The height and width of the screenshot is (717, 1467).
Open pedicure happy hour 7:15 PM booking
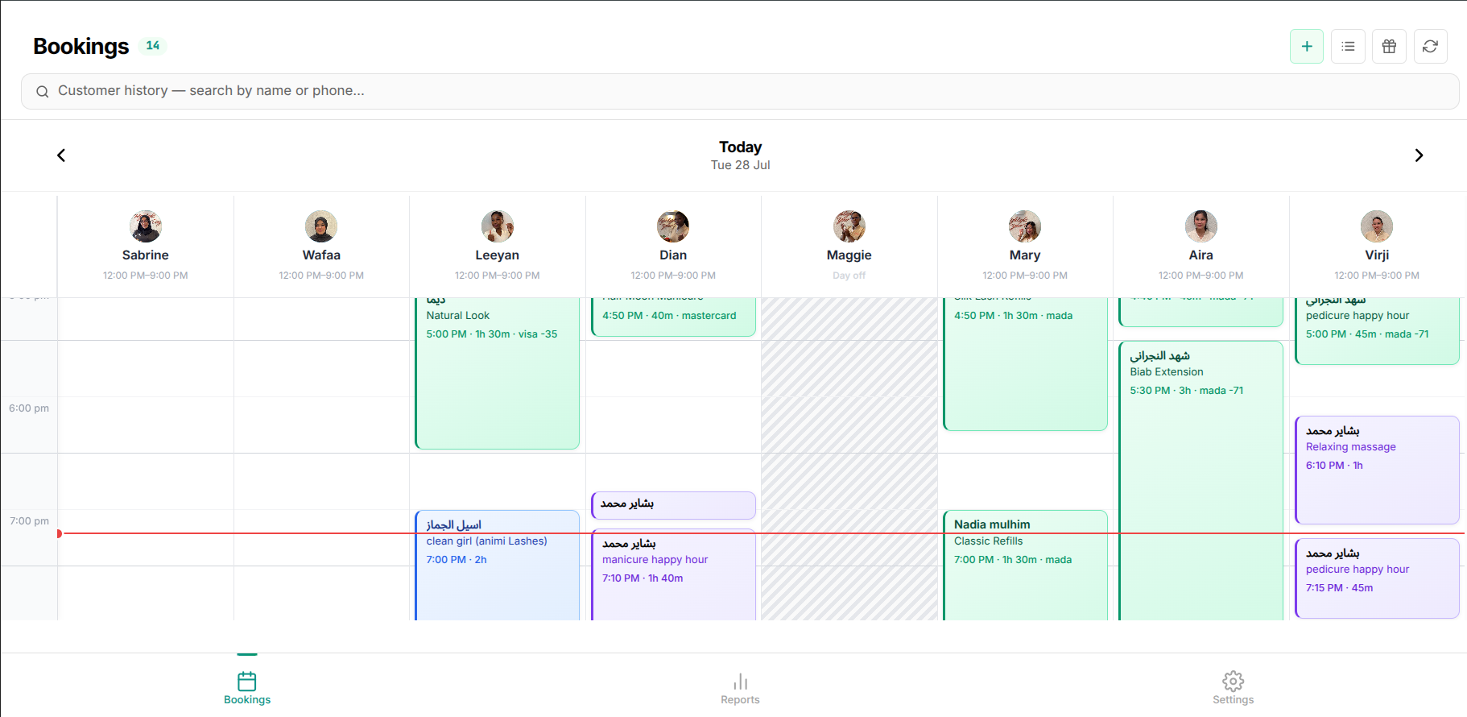coord(1377,578)
